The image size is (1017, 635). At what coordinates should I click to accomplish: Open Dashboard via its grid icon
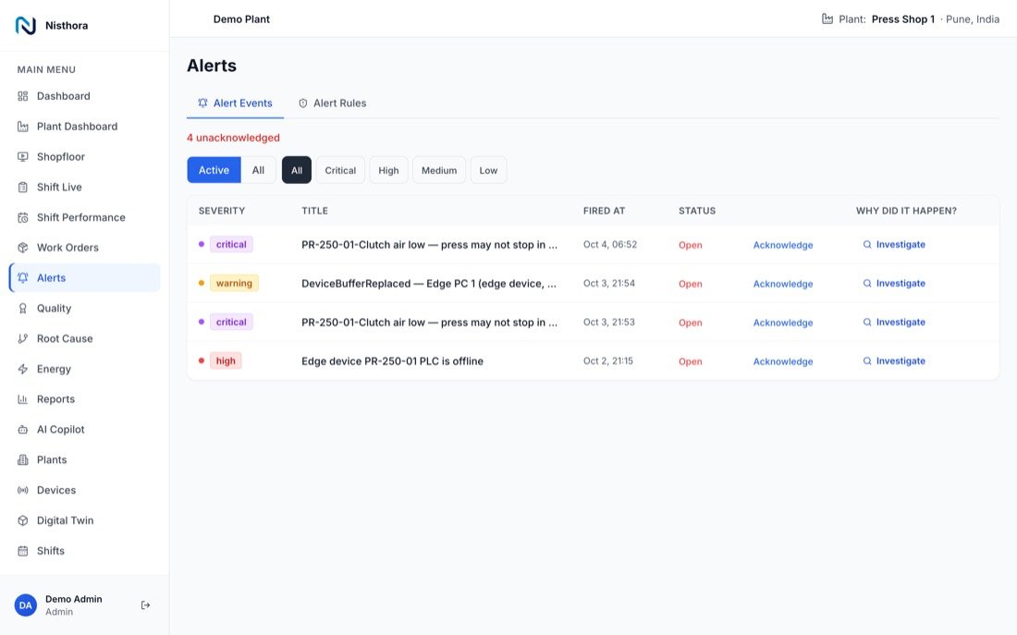[x=23, y=96]
